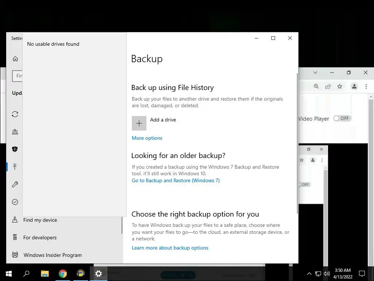
Task: Click the For developers tools icon
Action: coord(15,237)
